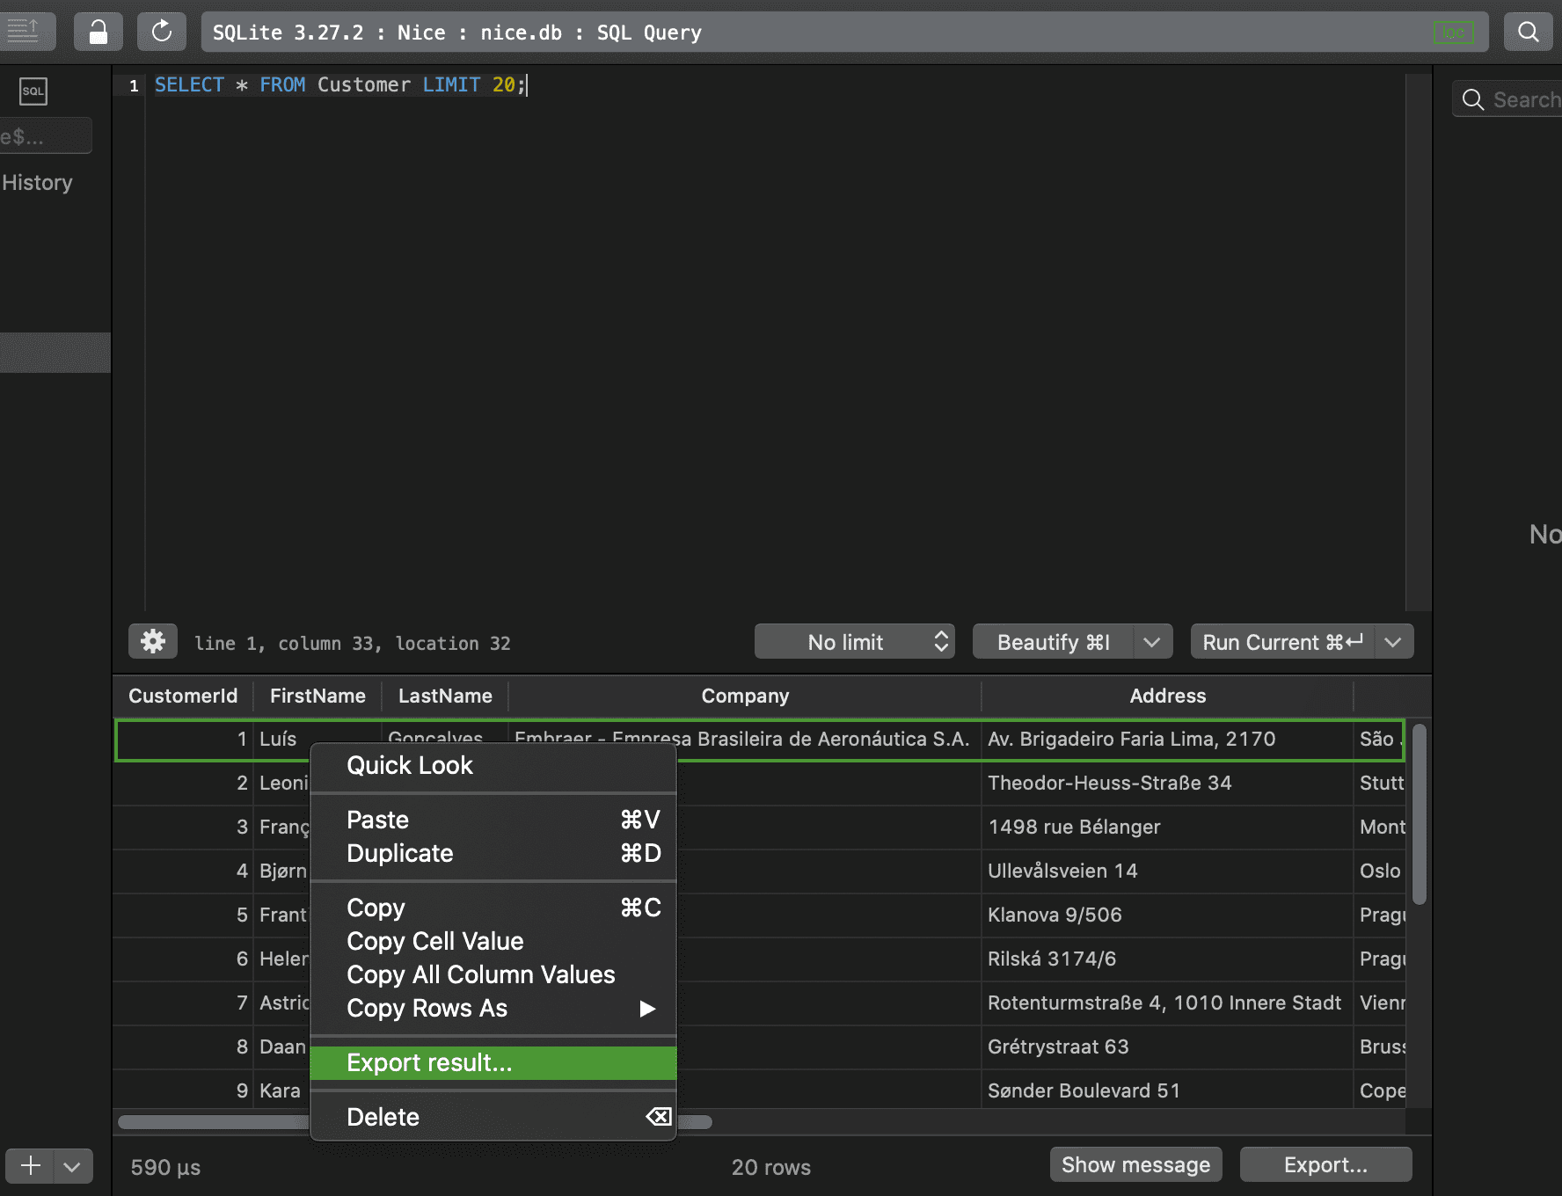This screenshot has height=1196, width=1562.
Task: Select Duplicate in the context menu
Action: [x=493, y=853]
